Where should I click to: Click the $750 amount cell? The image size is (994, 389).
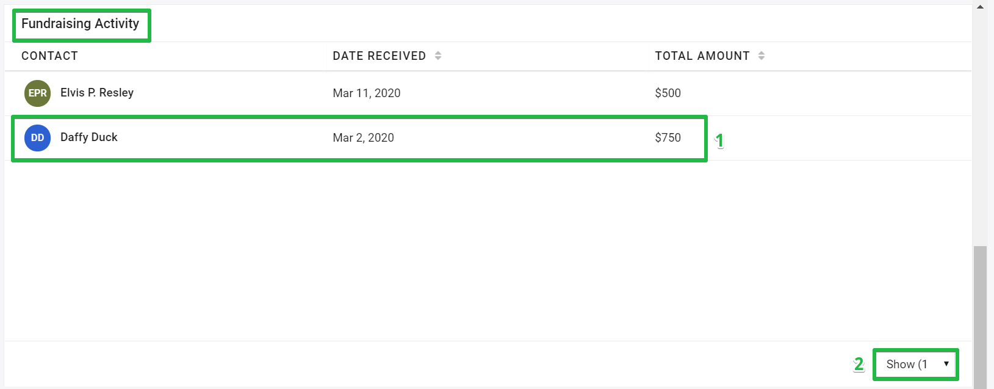[668, 138]
